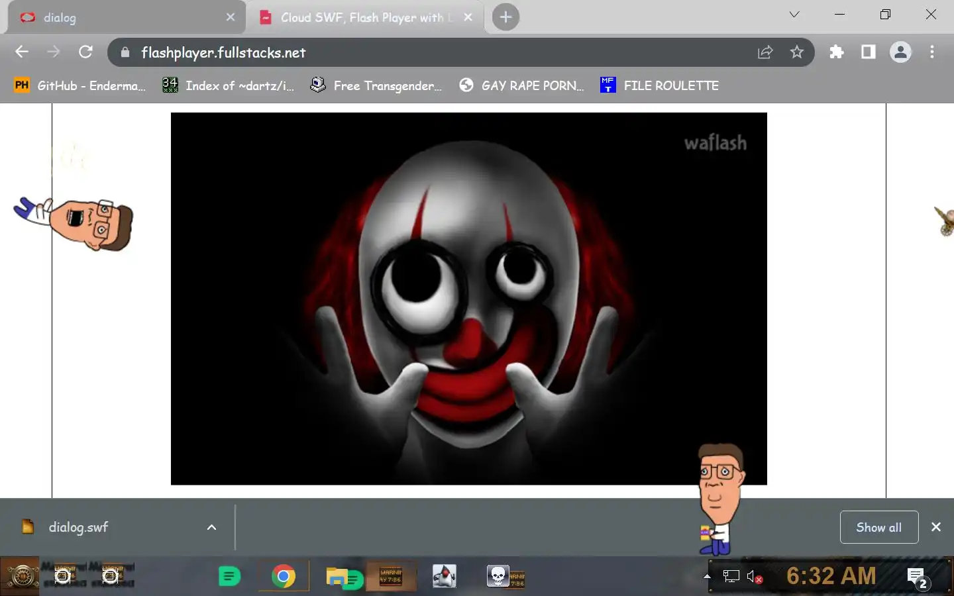The height and width of the screenshot is (596, 954).
Task: Open the Java duke taskbar icon
Action: 444,576
